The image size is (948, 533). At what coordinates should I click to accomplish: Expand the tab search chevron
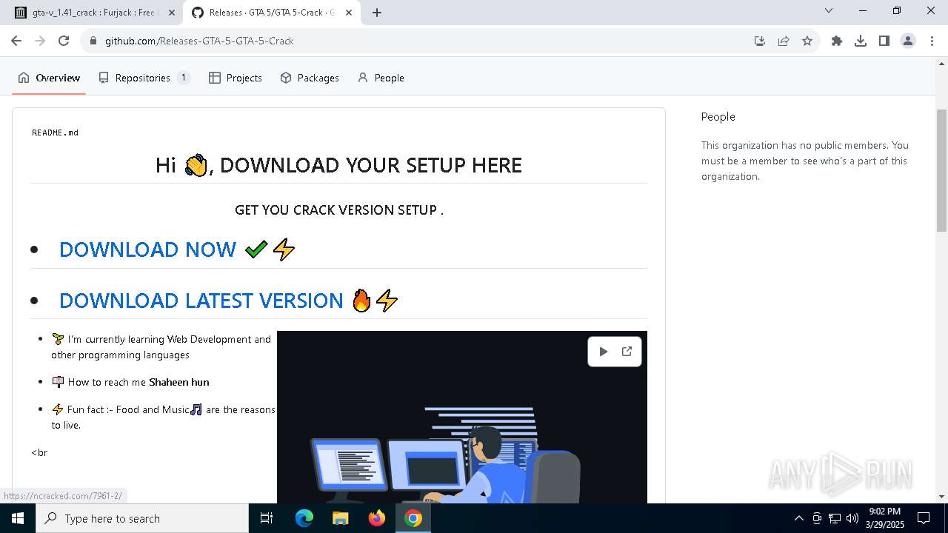829,10
